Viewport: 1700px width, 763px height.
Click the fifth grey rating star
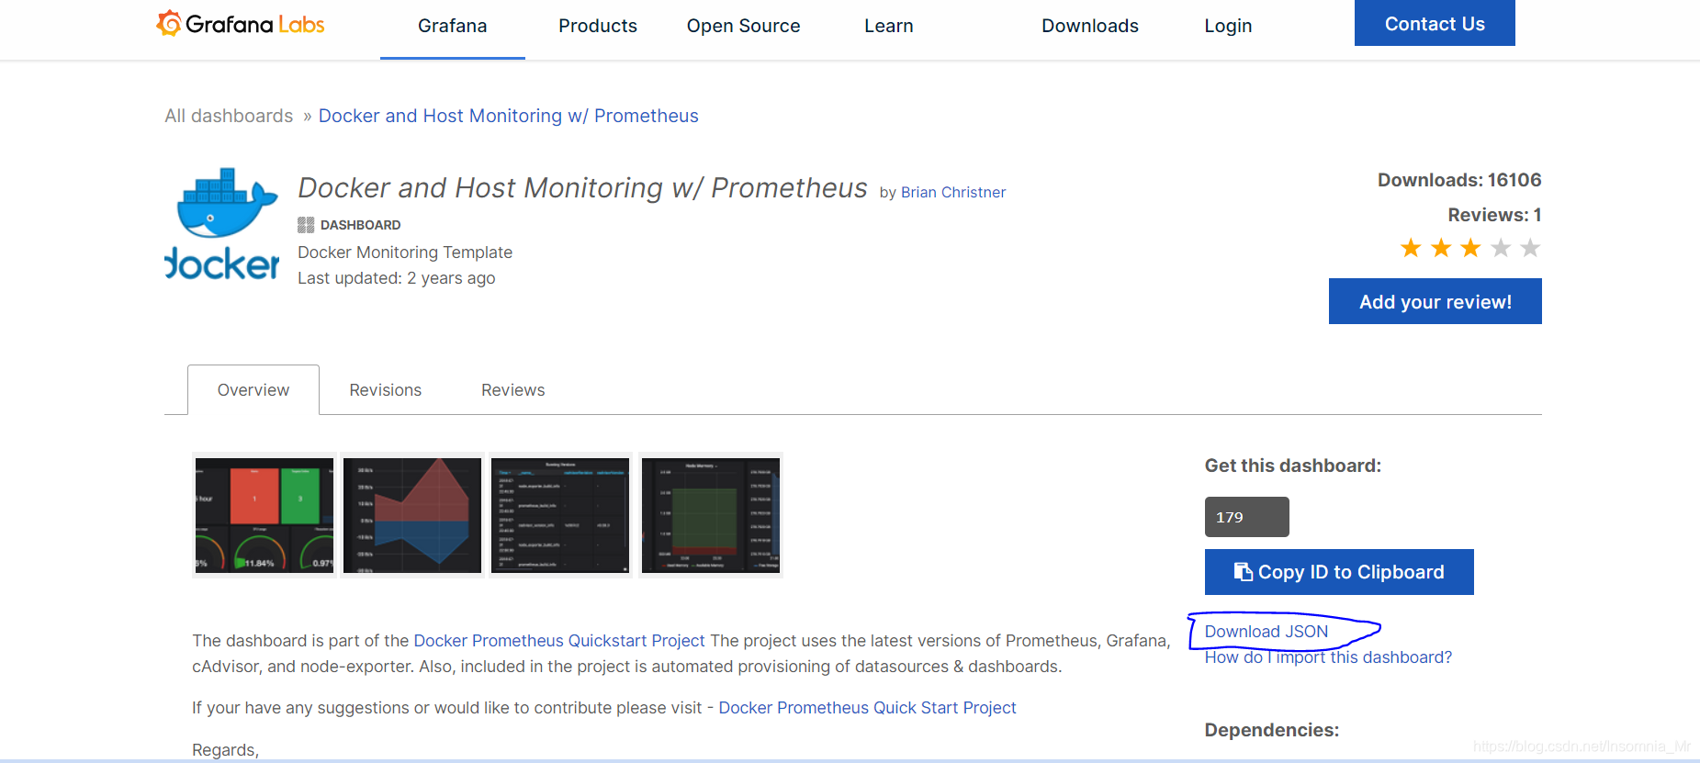(1530, 248)
